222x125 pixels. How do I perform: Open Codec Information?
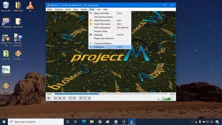click(110, 24)
